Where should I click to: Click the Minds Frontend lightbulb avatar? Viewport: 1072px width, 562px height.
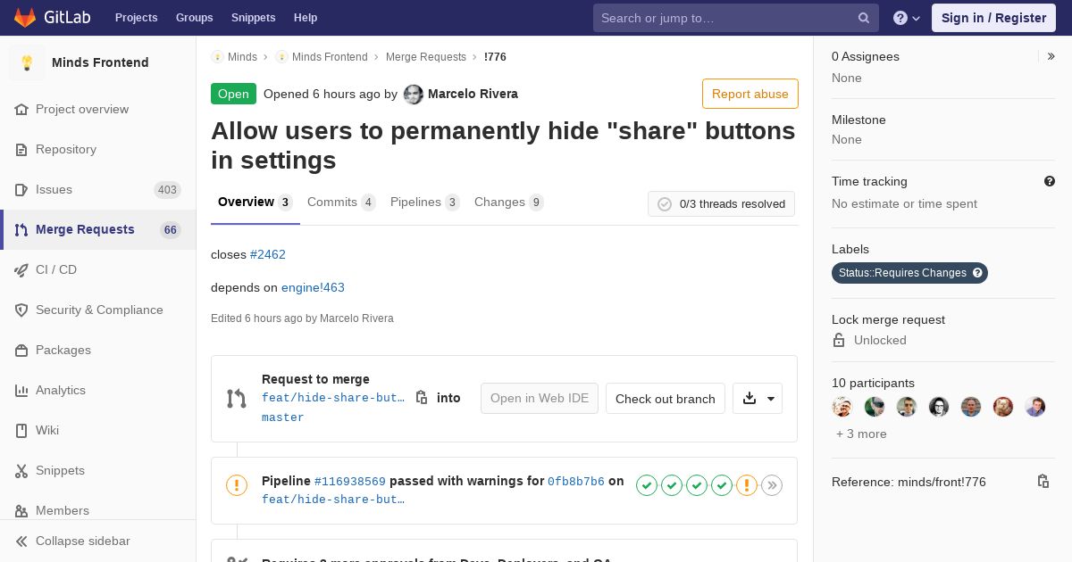[x=27, y=62]
